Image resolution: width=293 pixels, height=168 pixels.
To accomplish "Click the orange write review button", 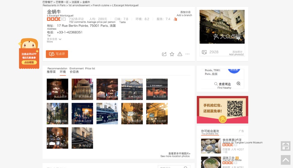I will pyautogui.click(x=57, y=54).
